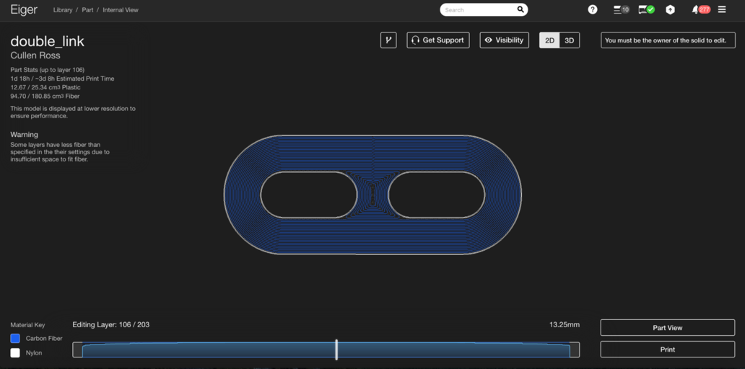Open the hamburger main menu
The height and width of the screenshot is (369, 745).
pos(722,9)
